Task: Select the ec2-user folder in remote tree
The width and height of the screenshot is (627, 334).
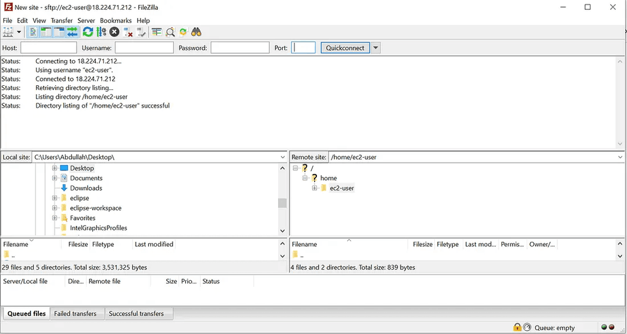Action: coord(341,188)
